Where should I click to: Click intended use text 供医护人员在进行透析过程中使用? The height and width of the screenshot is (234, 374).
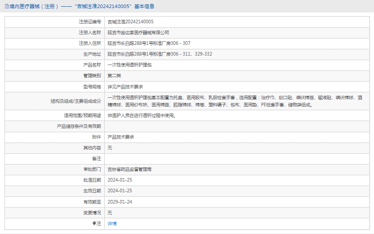pos(141,116)
